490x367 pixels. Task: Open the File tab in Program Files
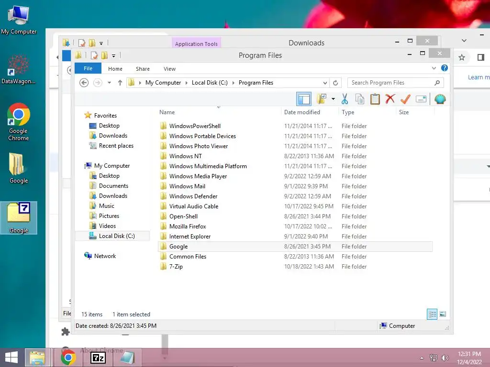click(x=88, y=68)
